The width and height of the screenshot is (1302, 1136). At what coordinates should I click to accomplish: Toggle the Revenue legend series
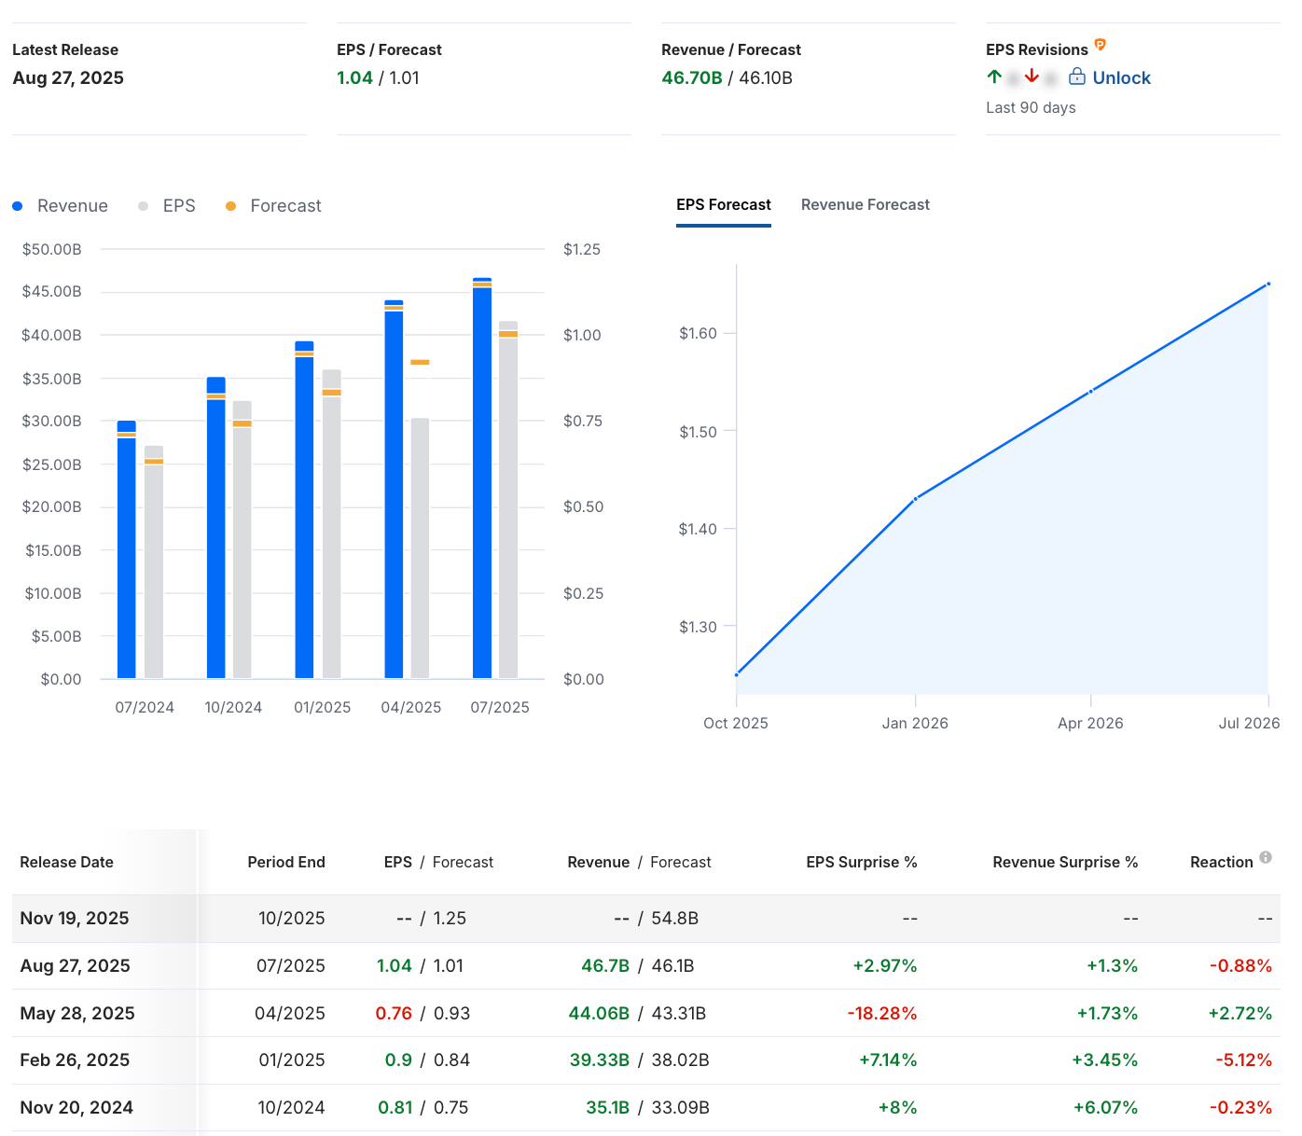pos(61,206)
